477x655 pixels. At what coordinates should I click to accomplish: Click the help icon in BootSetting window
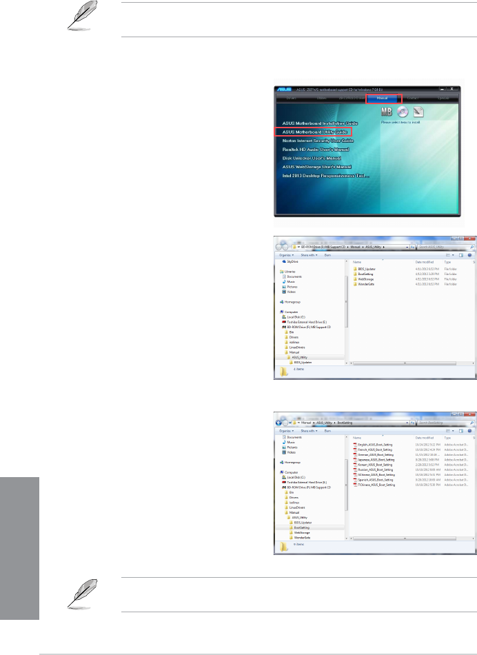[470, 431]
